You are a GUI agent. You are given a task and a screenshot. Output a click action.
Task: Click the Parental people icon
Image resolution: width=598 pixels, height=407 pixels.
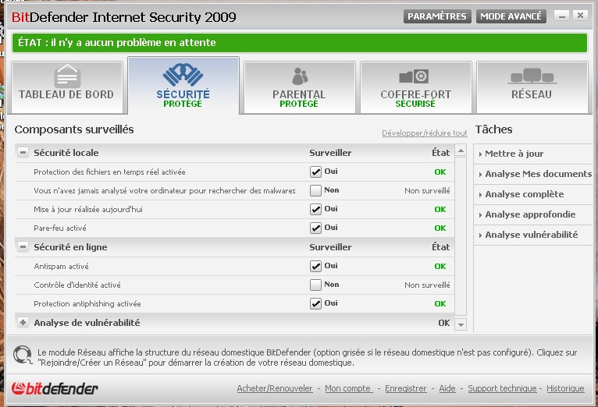click(300, 76)
